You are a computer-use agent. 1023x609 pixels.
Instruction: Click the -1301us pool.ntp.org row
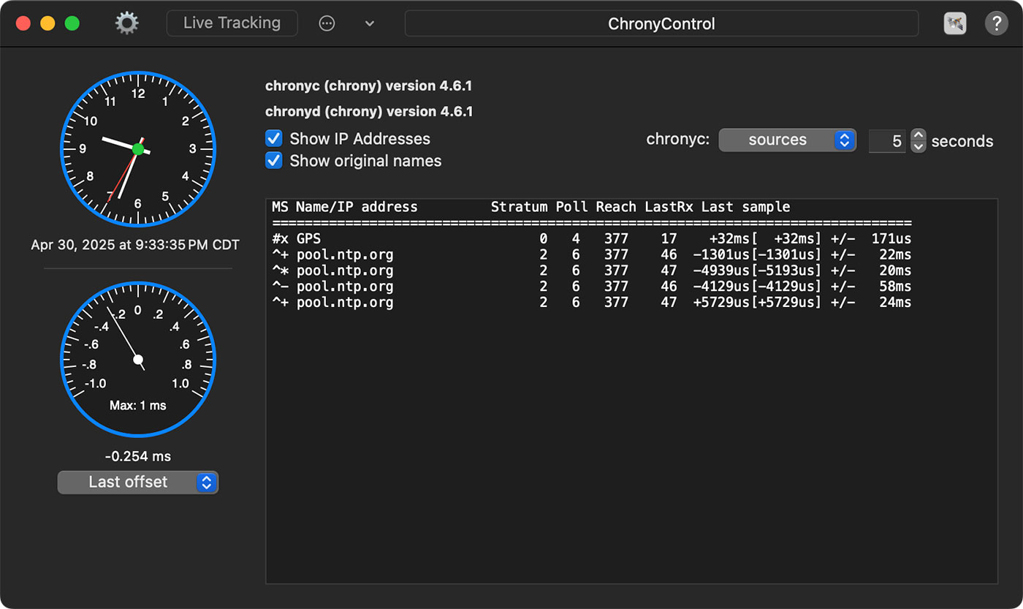tap(592, 255)
